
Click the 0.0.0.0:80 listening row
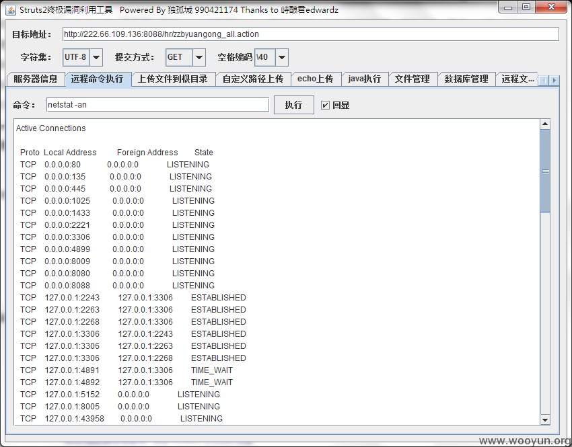coord(114,164)
